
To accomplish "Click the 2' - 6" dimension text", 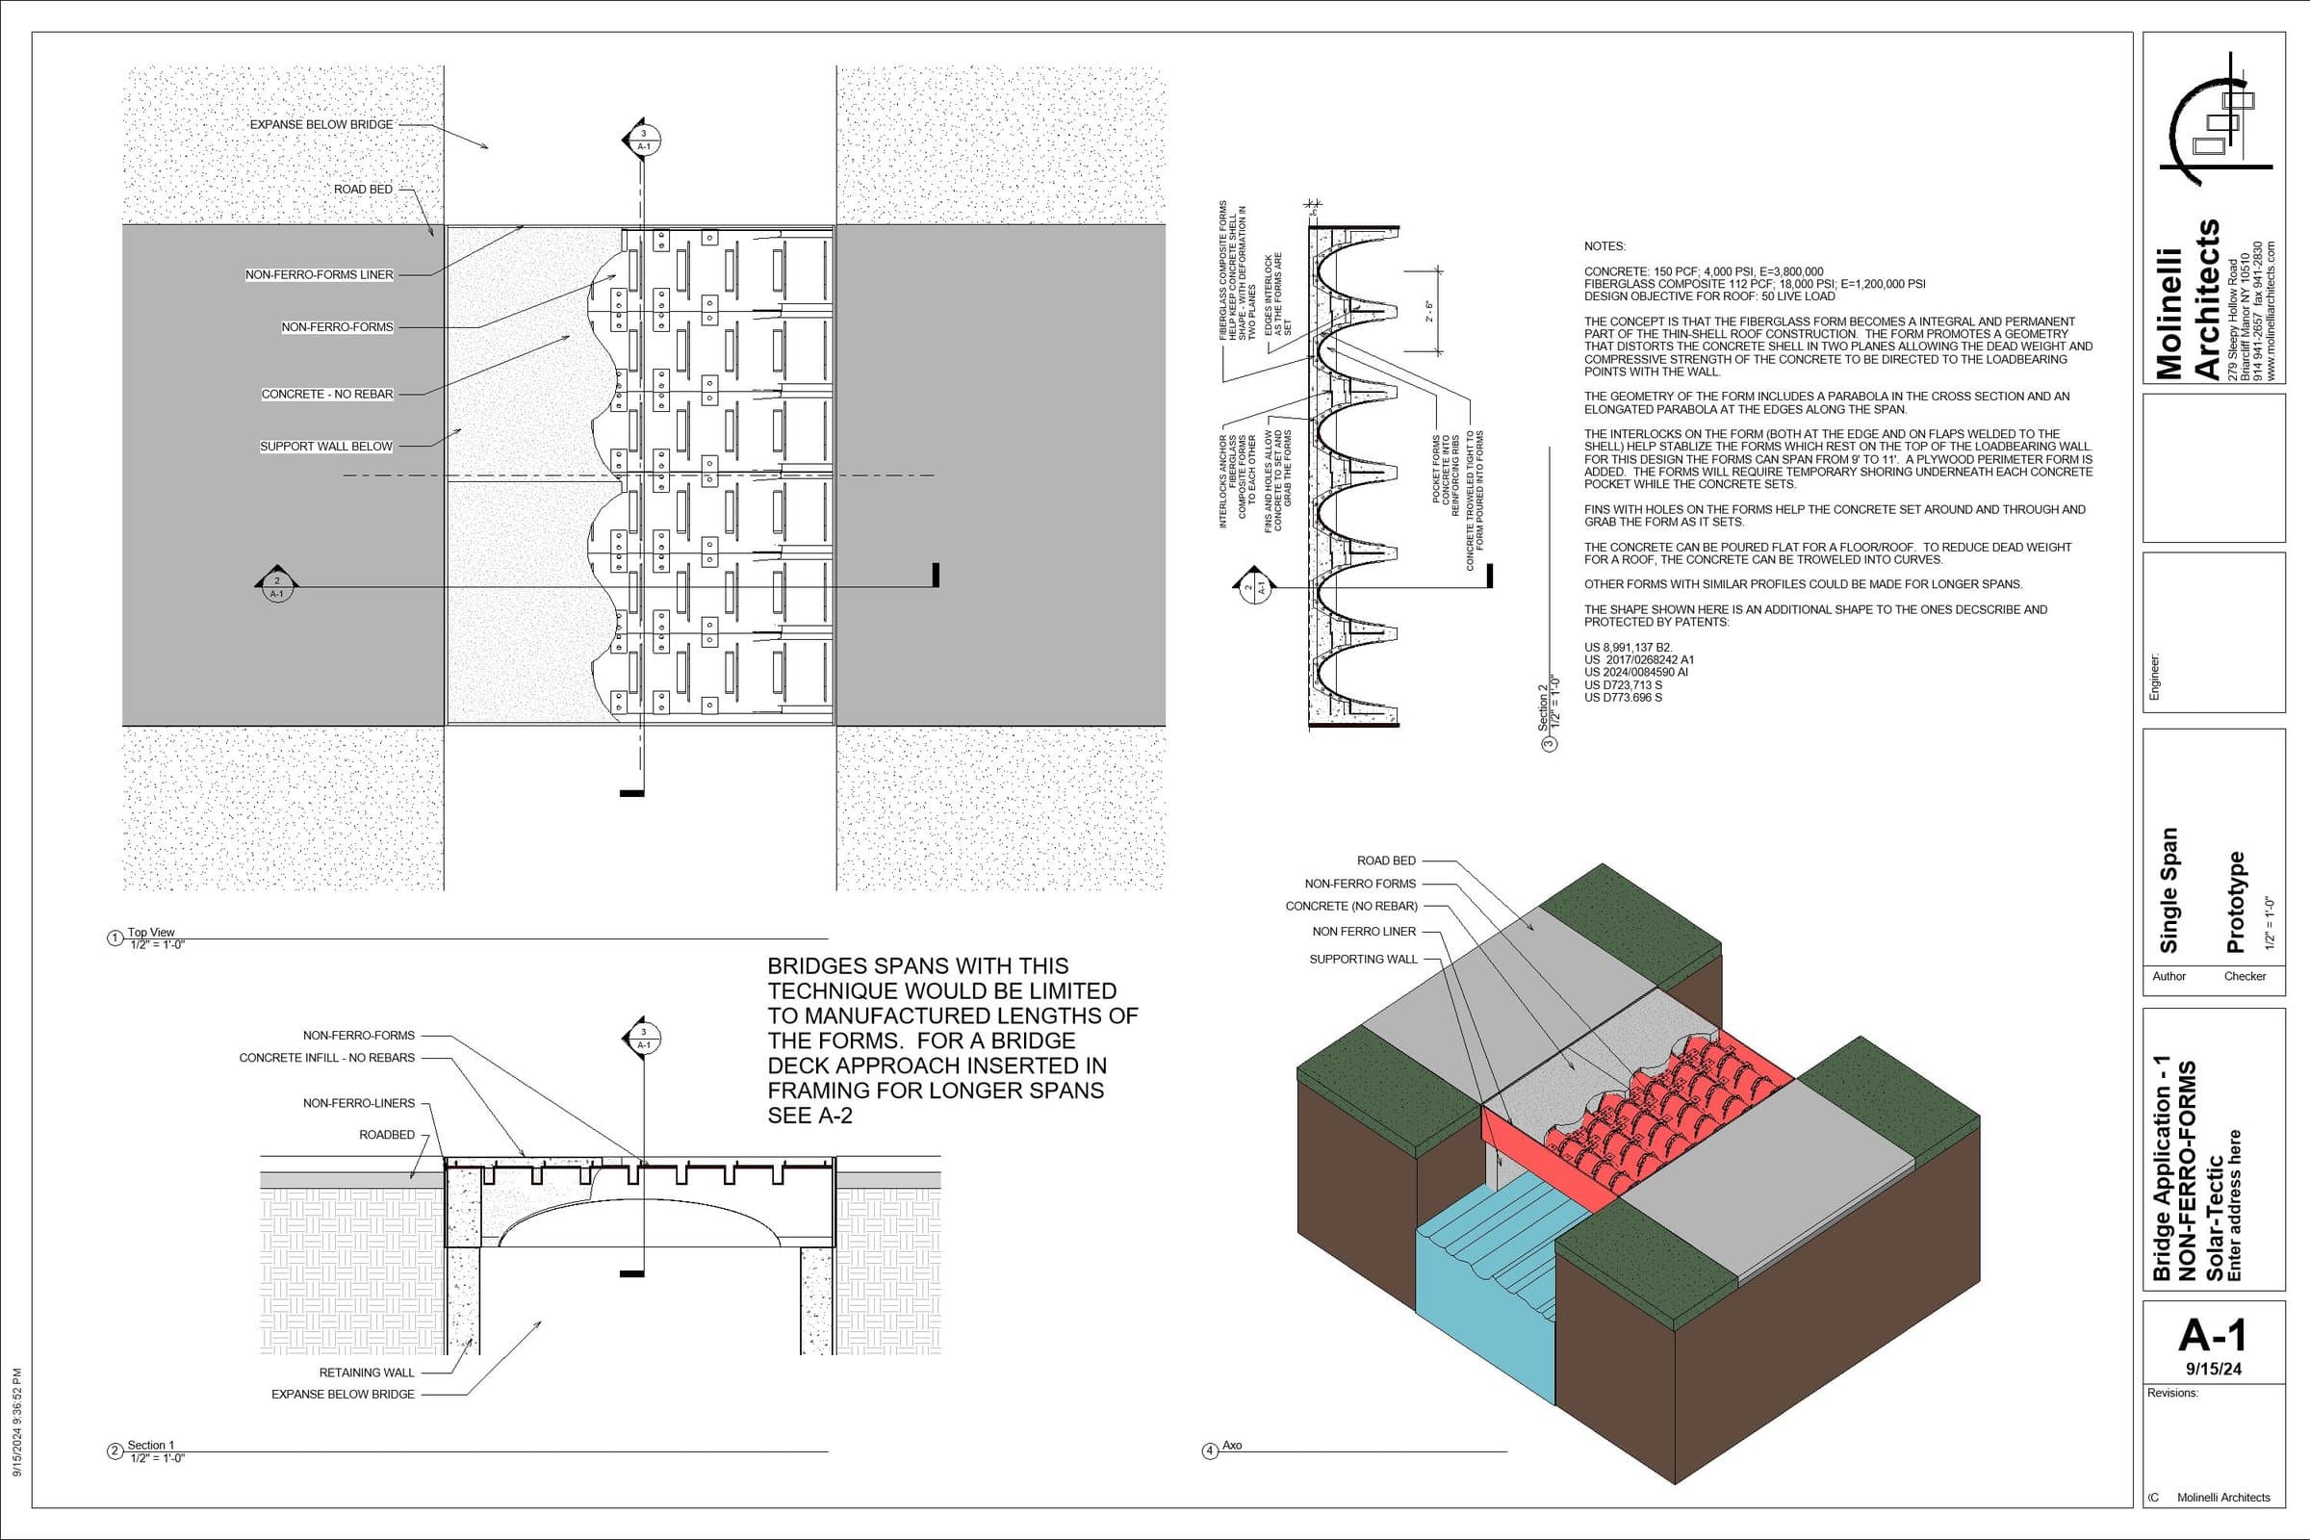I will 1430,310.
